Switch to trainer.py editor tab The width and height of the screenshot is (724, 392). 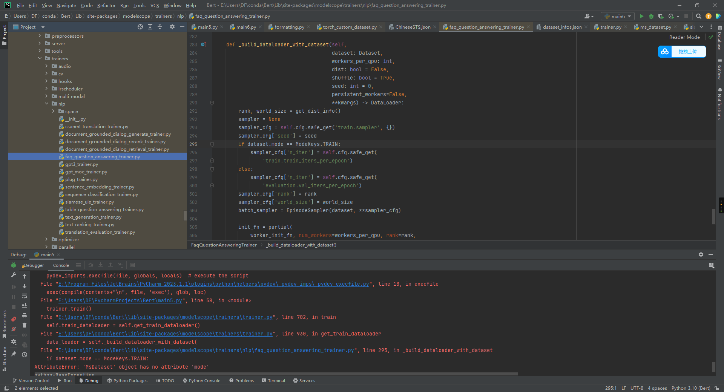[x=610, y=27]
